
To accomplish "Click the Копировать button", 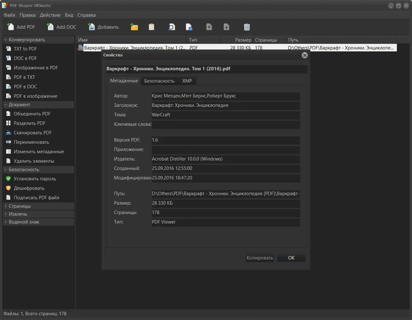I will pos(260,258).
